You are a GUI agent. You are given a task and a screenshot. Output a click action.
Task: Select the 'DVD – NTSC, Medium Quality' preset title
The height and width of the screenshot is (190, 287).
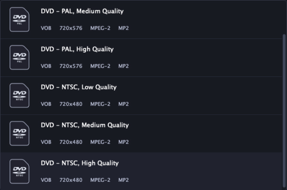click(85, 125)
